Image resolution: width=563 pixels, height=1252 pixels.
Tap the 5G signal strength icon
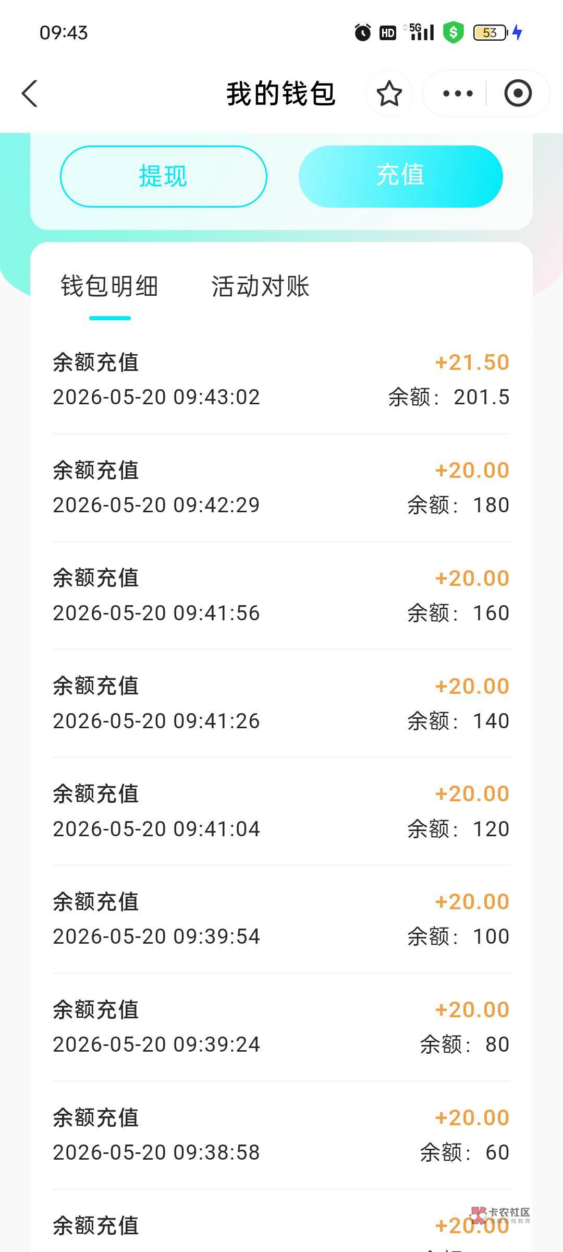pyautogui.click(x=421, y=32)
